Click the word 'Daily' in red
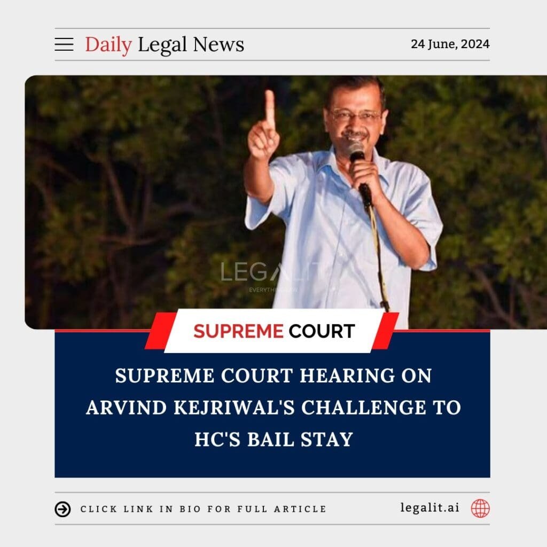 pos(108,45)
